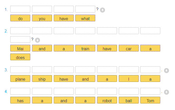Click the "robot" word tile
The image size is (175, 110).
click(x=107, y=100)
